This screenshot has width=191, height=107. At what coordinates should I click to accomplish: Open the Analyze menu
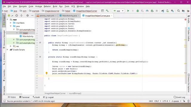point(38,6)
